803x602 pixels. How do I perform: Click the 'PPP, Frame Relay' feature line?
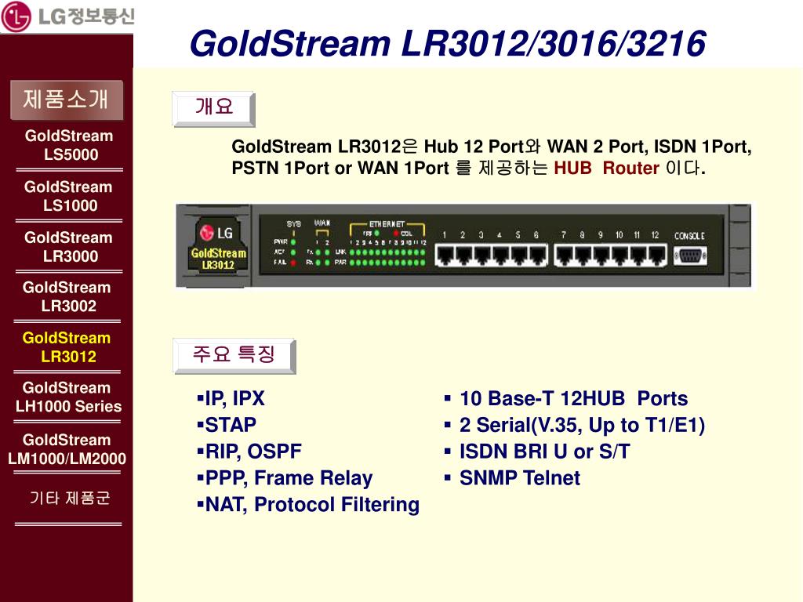pyautogui.click(x=285, y=478)
